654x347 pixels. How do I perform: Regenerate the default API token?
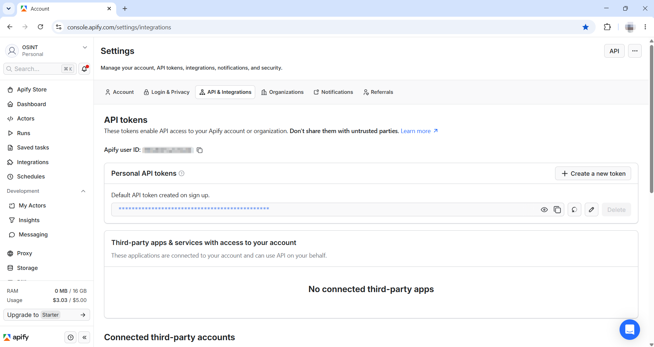pos(575,209)
